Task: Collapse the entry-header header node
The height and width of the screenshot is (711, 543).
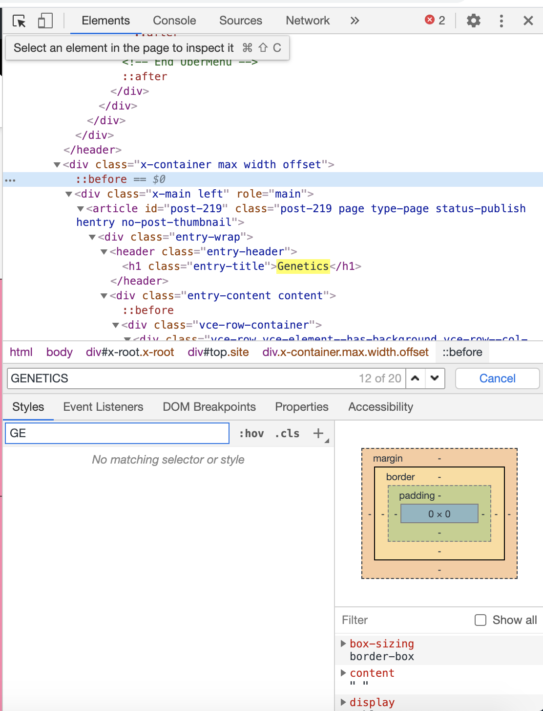Action: 104,252
